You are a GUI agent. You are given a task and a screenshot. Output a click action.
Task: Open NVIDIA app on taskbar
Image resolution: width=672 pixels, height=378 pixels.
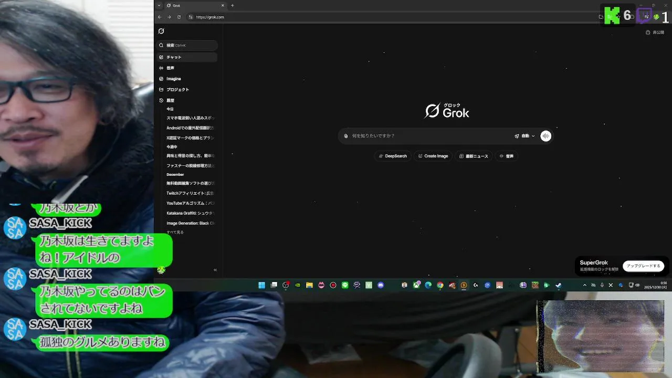pyautogui.click(x=298, y=285)
